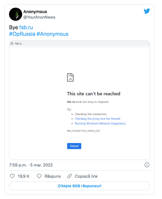This screenshot has width=162, height=199.
Task: Like the tweet with heart icon
Action: 12,176
